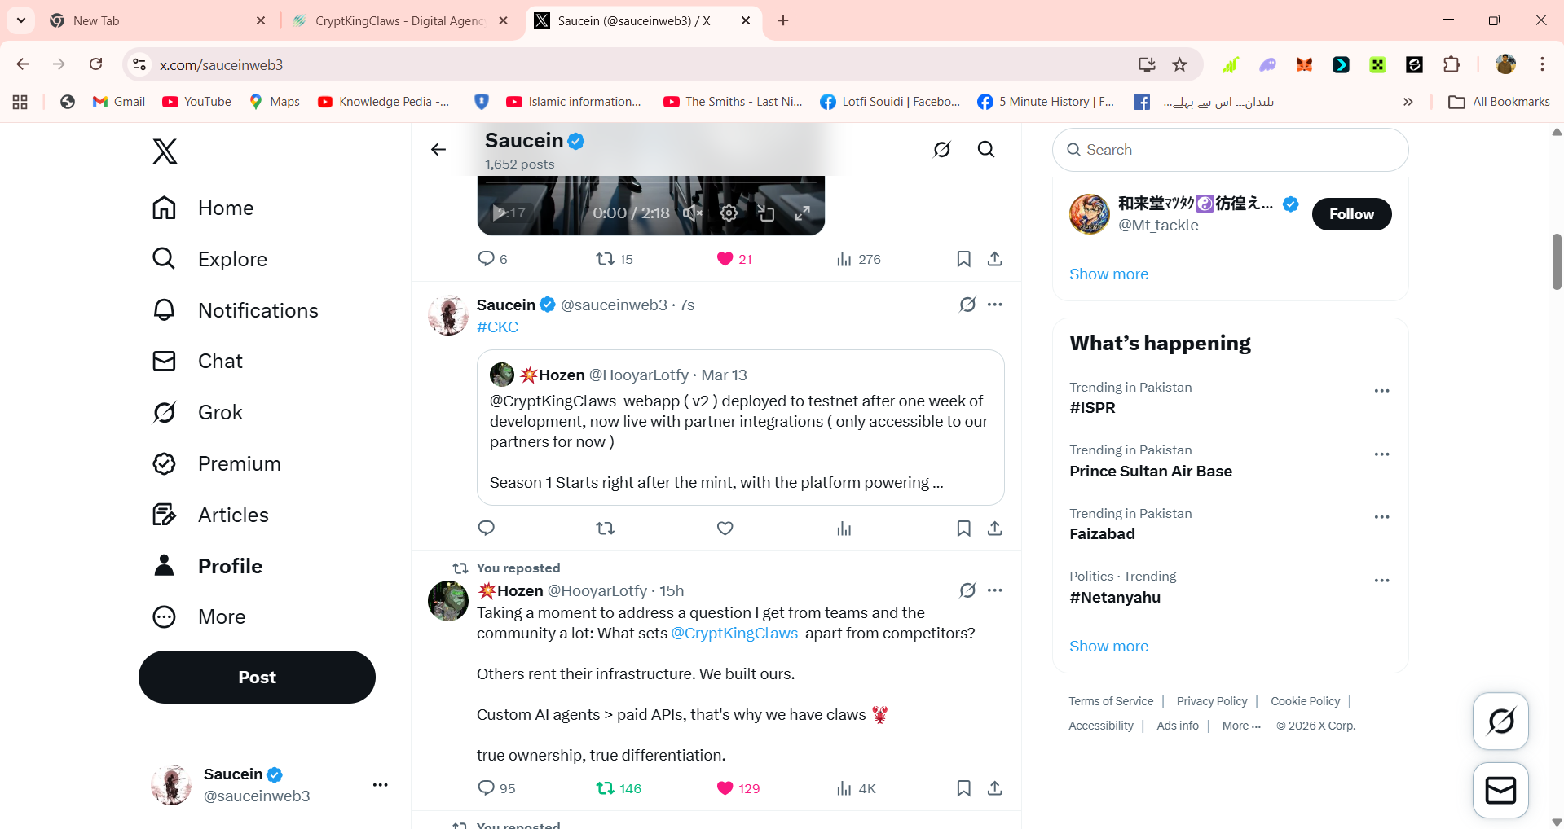The height and width of the screenshot is (829, 1564).
Task: Click the Grok icon in profile header
Action: 942,149
